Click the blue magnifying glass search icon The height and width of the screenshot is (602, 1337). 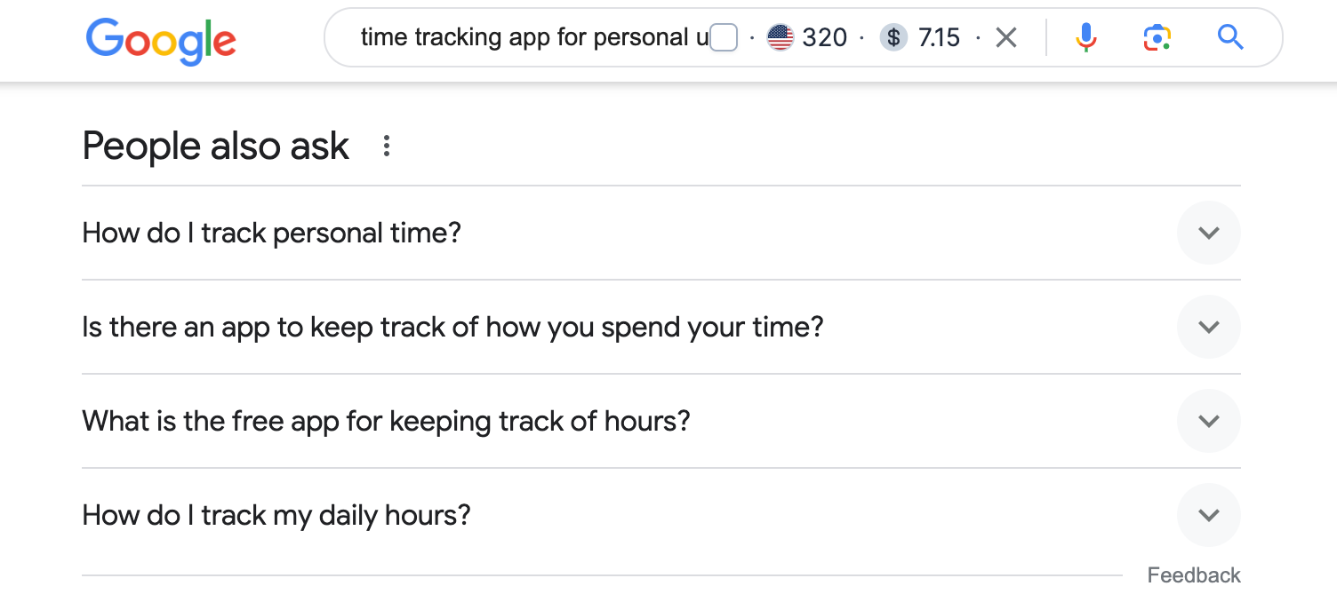(x=1229, y=37)
